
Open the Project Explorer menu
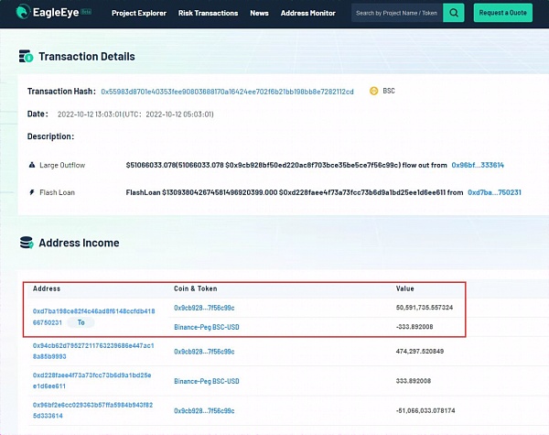[139, 14]
